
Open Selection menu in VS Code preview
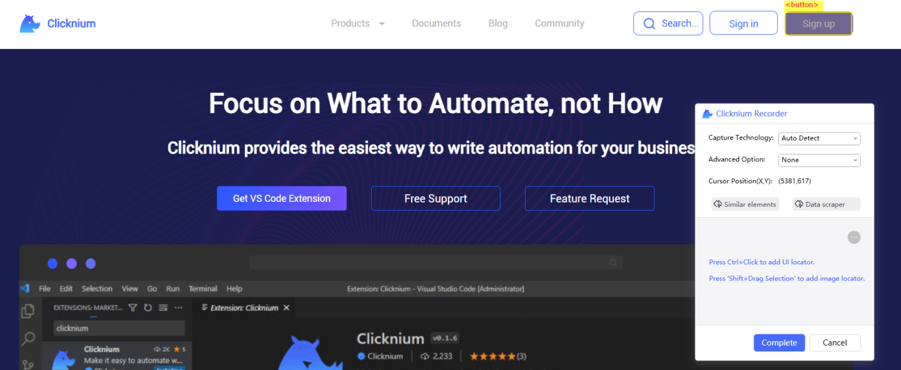tap(97, 289)
